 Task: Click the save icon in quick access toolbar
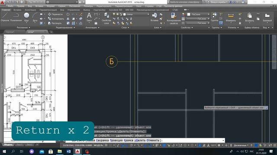[13, 2]
